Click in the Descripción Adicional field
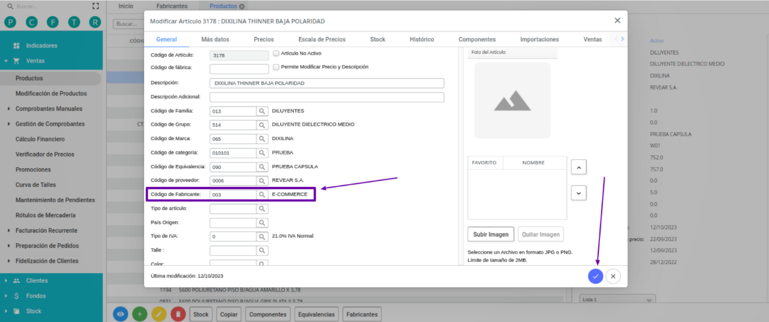This screenshot has width=769, height=322. pos(327,97)
